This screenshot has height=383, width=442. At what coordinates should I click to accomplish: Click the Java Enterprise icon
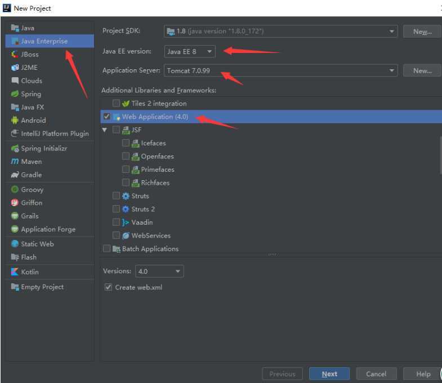click(15, 41)
